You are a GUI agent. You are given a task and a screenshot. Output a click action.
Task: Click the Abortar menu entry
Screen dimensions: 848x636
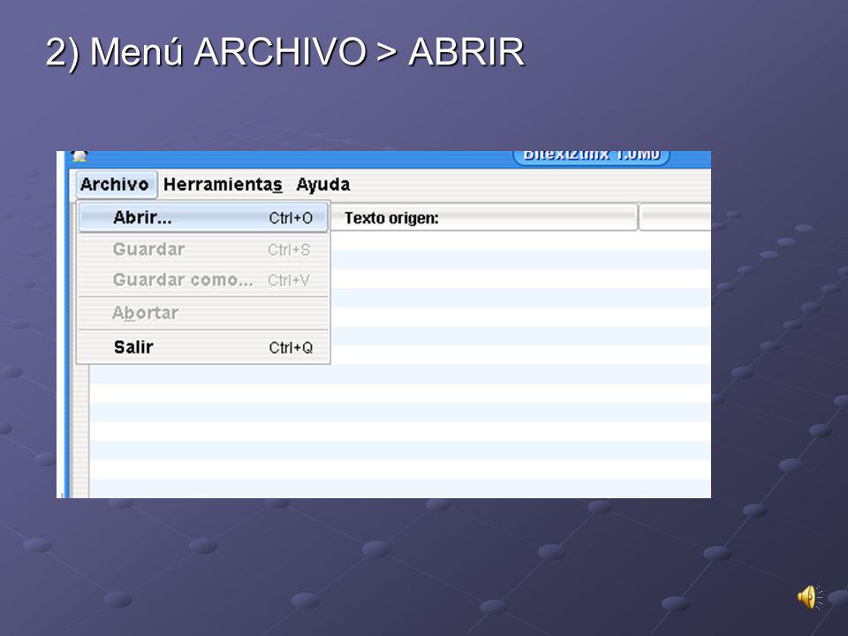(x=203, y=313)
